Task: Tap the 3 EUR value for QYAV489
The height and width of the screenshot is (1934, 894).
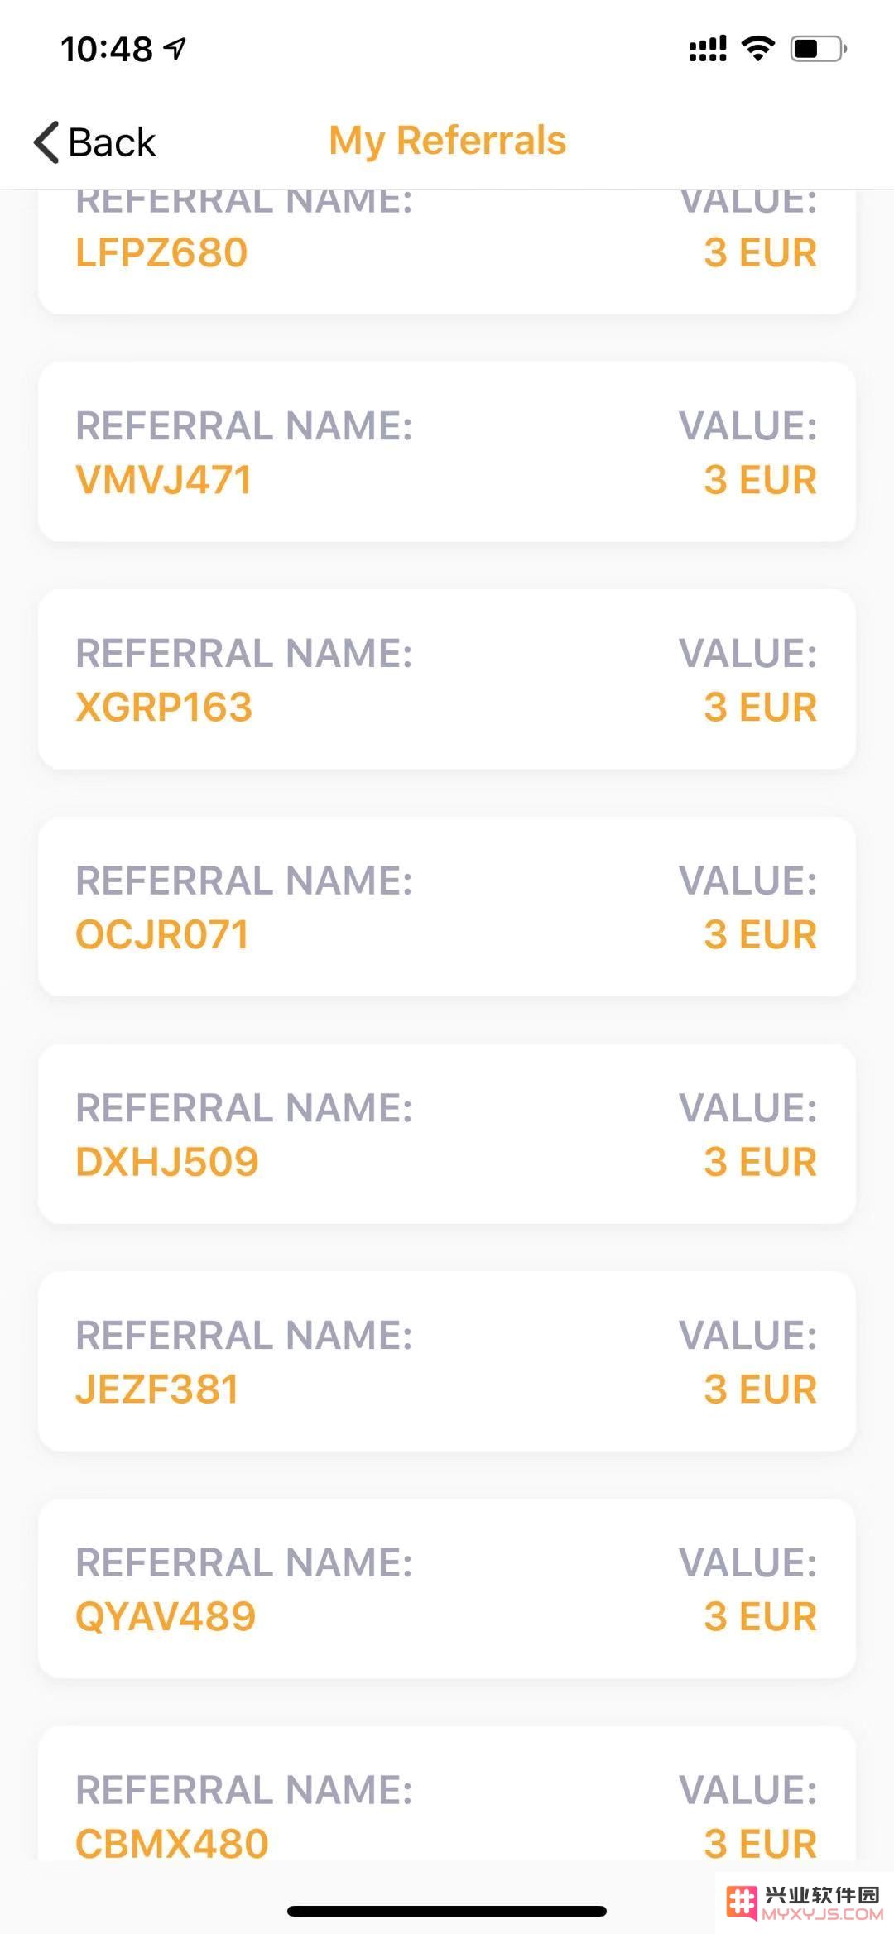Action: pyautogui.click(x=760, y=1616)
